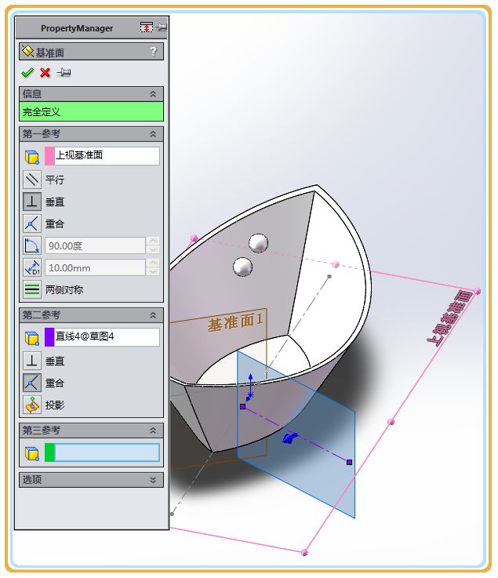The image size is (498, 578).
Task: Click the 10.00mm distance field
Action: [x=95, y=267]
